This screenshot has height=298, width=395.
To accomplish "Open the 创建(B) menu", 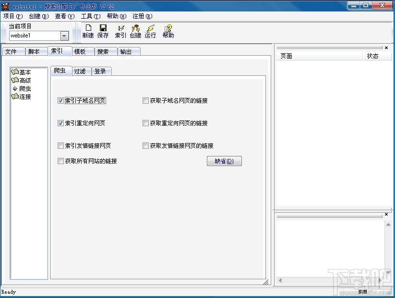I will pos(38,16).
